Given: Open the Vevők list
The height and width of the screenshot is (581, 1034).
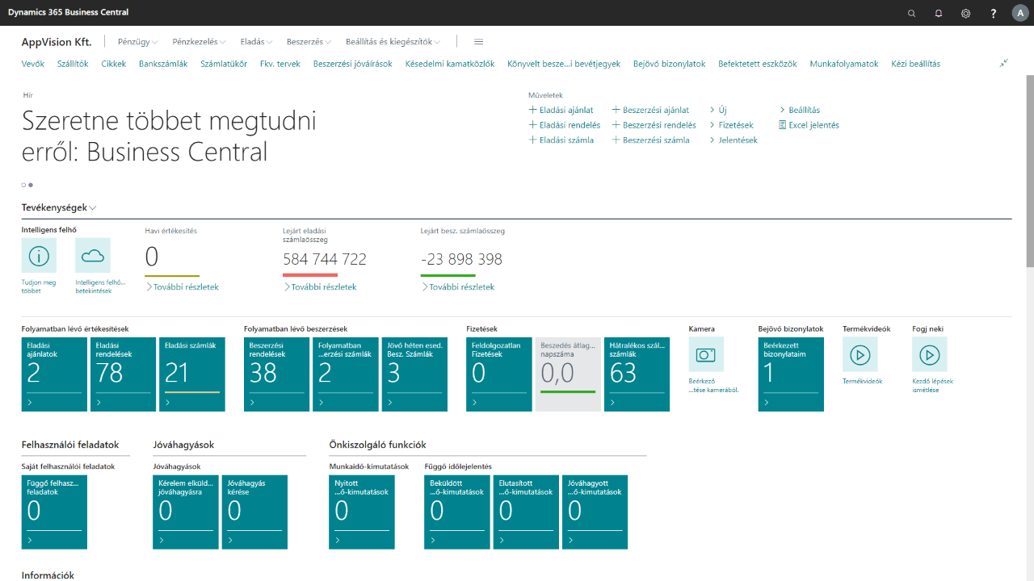Looking at the screenshot, I should click(x=33, y=64).
